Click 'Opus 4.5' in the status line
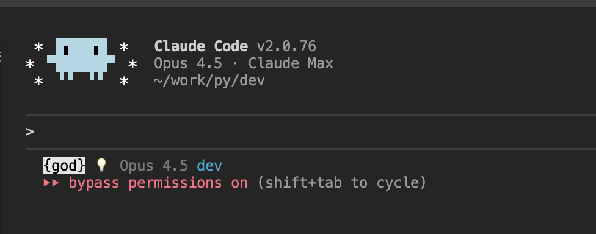Image resolution: width=596 pixels, height=234 pixels. (153, 166)
